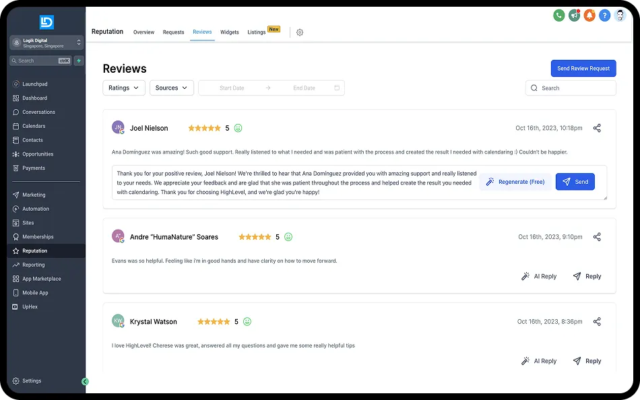Image resolution: width=640 pixels, height=400 pixels.
Task: Open Reputation settings gear icon
Action: (x=300, y=32)
